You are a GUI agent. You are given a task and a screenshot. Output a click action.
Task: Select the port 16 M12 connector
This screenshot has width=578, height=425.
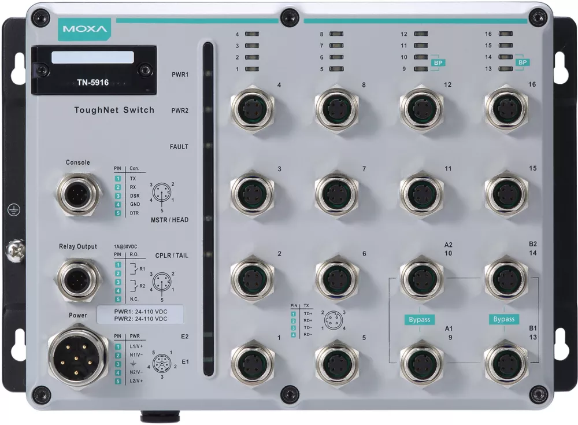(506, 109)
